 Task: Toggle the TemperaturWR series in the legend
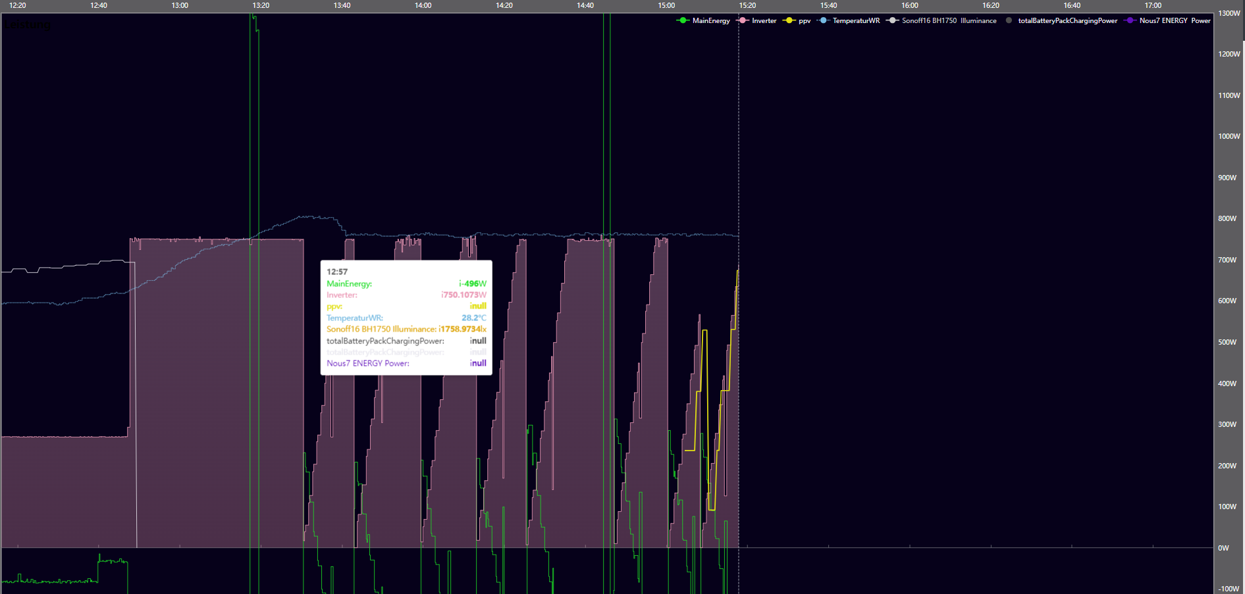(x=849, y=21)
